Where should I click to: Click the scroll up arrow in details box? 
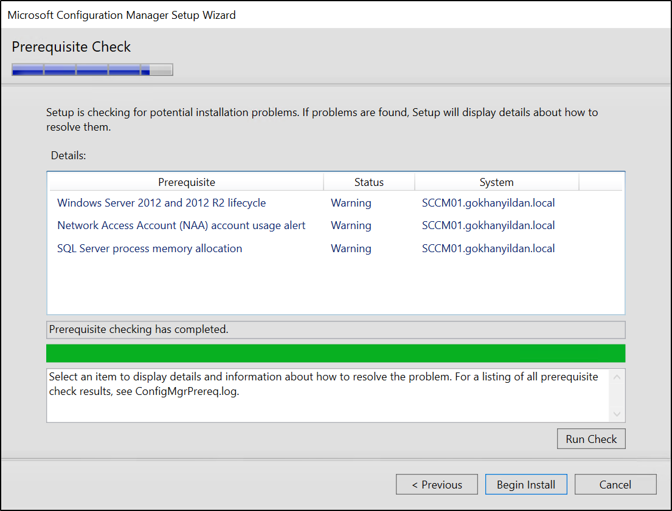(x=617, y=377)
